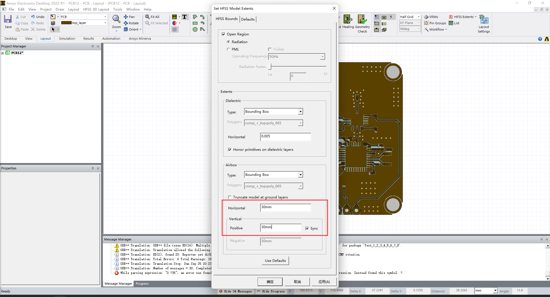Click the top_layer brown color swatch

(66, 23)
